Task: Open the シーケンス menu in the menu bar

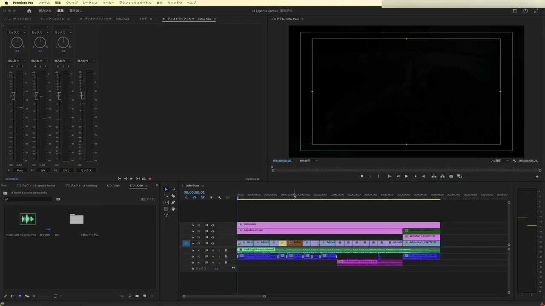Action: tap(90, 3)
